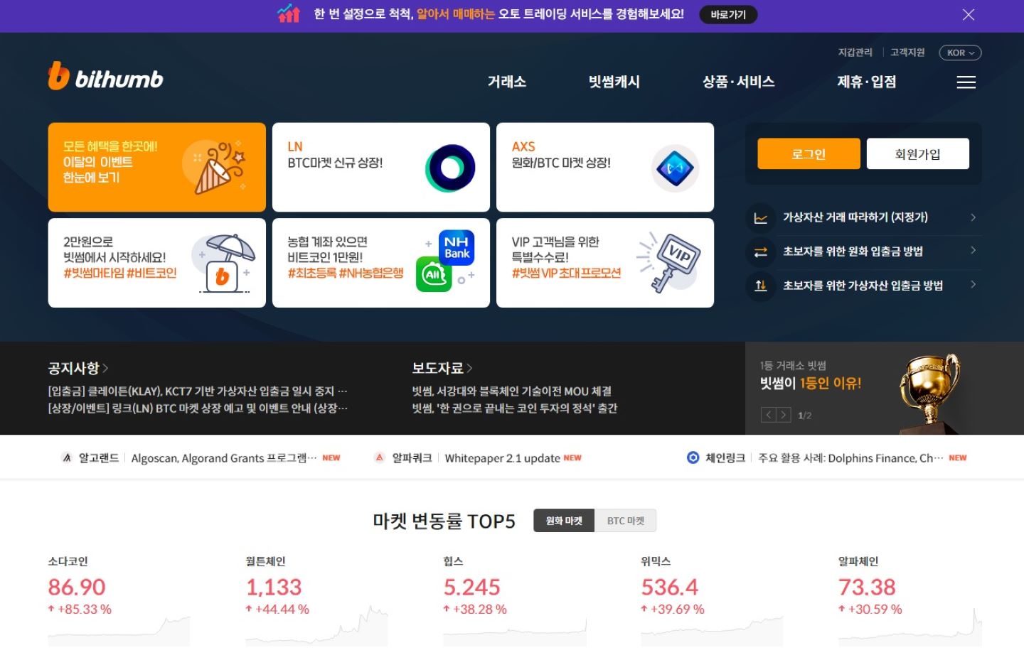Click the 바로가기 button in the top banner
The height and width of the screenshot is (655, 1024).
click(727, 14)
